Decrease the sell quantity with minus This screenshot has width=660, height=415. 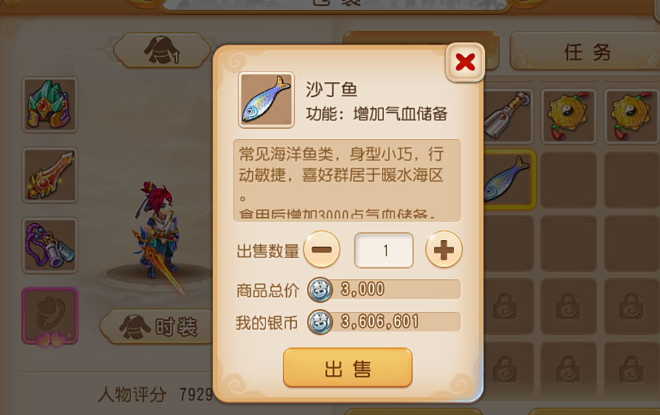pos(322,249)
